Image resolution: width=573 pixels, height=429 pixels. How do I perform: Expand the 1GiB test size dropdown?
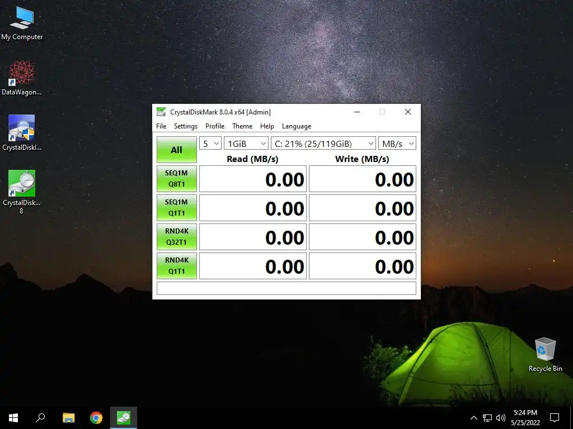point(246,144)
